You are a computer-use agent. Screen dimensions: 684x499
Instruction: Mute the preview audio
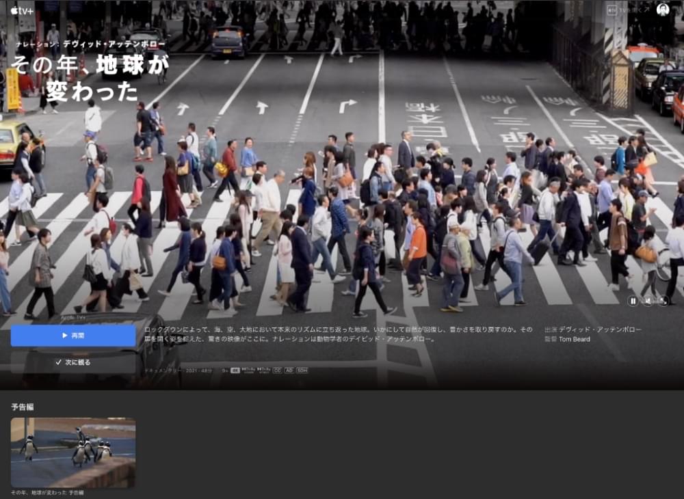[x=648, y=301]
